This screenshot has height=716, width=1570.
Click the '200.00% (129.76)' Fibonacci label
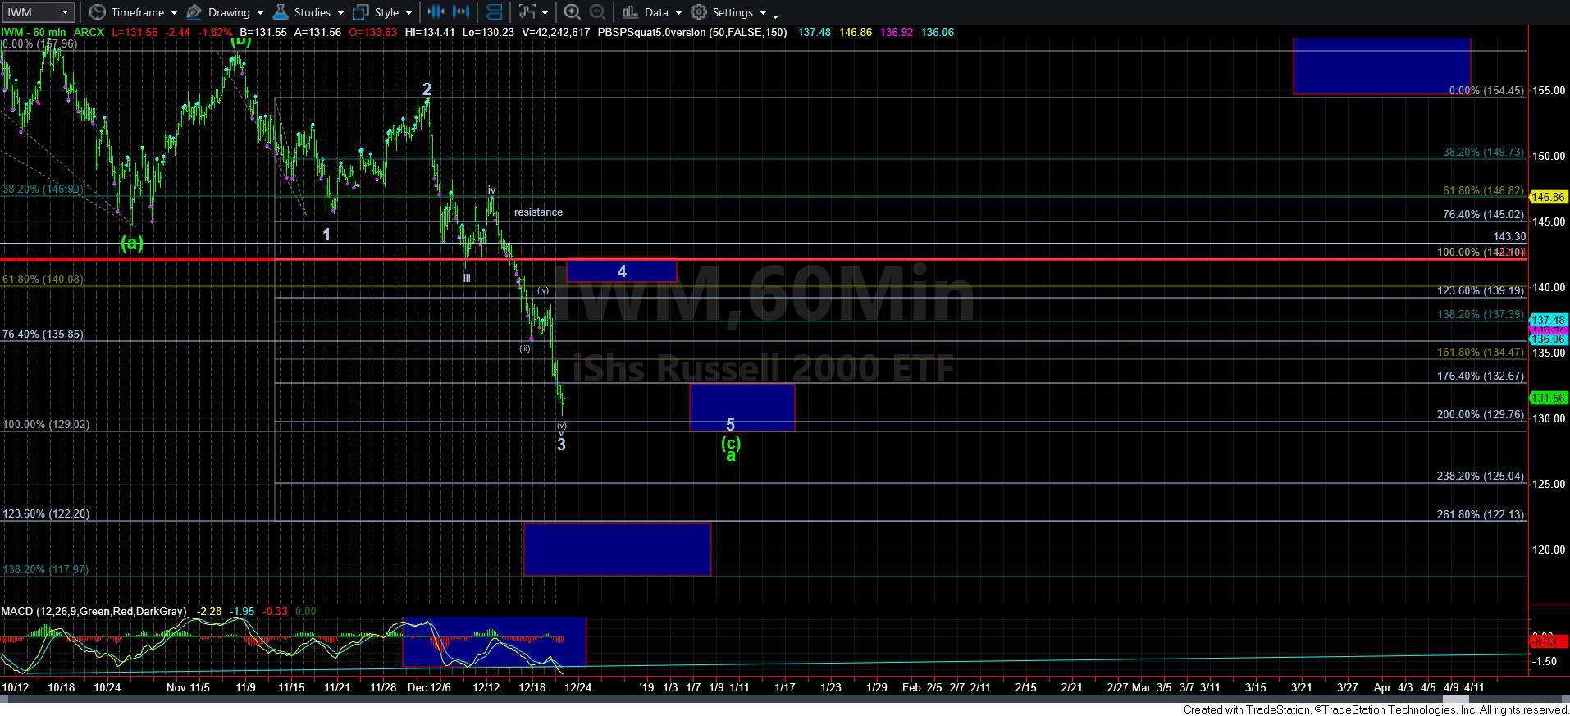[1481, 414]
